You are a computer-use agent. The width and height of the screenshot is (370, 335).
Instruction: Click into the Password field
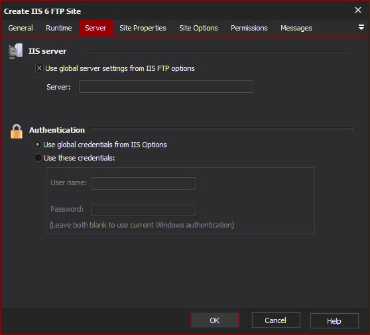point(144,210)
